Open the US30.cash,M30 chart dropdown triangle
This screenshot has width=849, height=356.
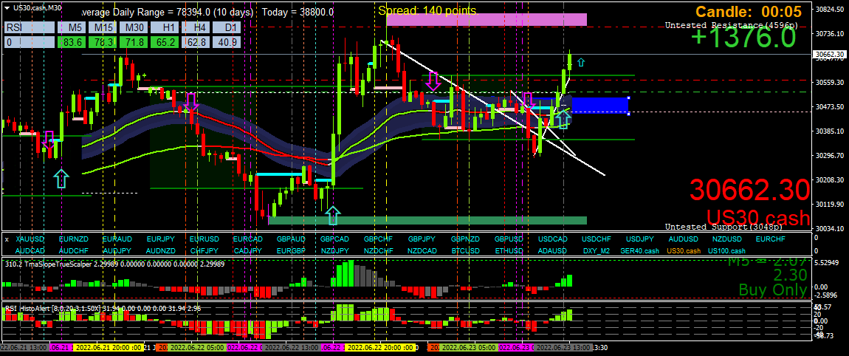pos(6,7)
